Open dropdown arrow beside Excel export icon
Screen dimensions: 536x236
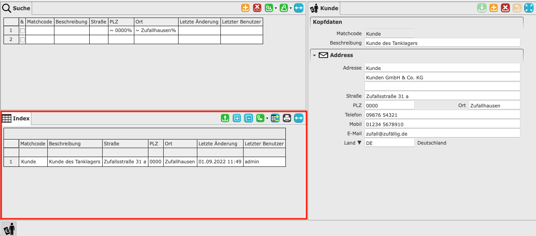click(x=267, y=118)
